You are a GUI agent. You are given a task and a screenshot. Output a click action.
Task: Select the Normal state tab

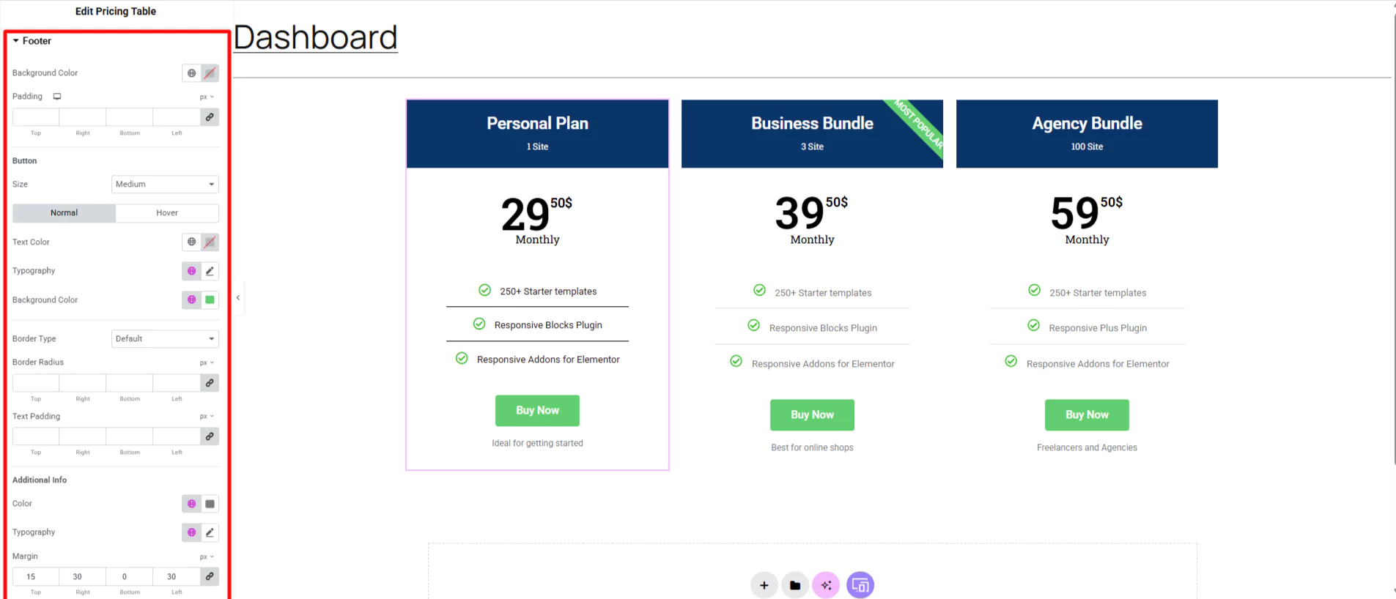(x=64, y=213)
